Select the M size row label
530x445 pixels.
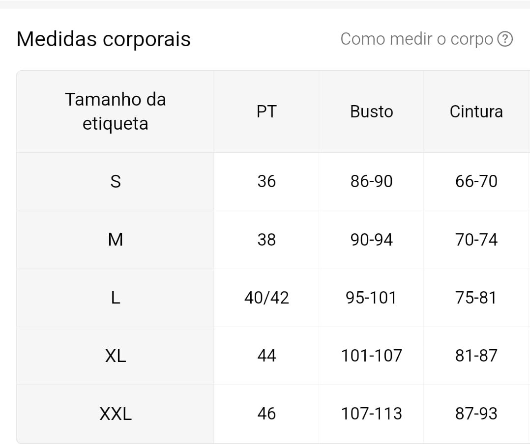click(x=115, y=240)
